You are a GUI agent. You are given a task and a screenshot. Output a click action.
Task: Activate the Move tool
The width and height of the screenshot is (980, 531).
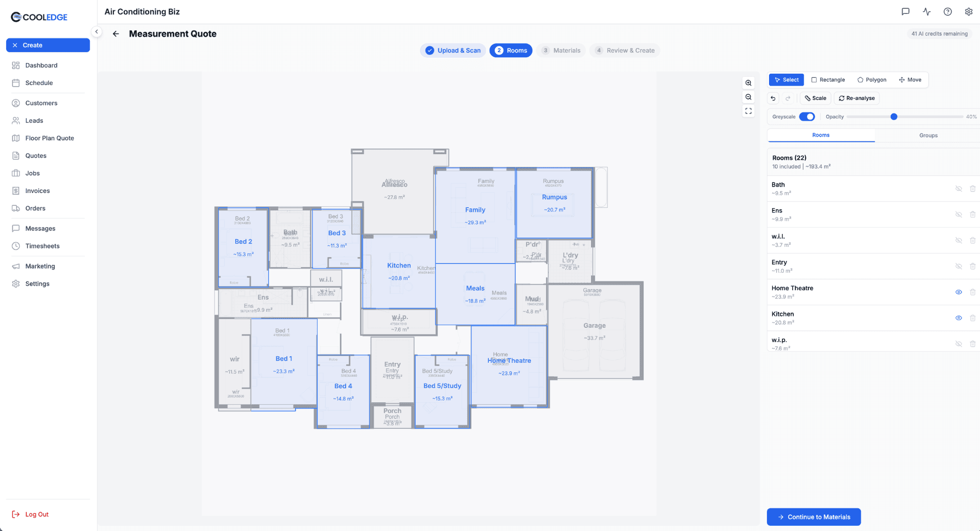[x=910, y=79]
